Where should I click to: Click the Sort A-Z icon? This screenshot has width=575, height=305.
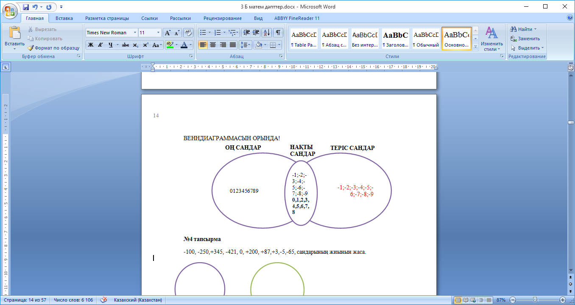(267, 33)
